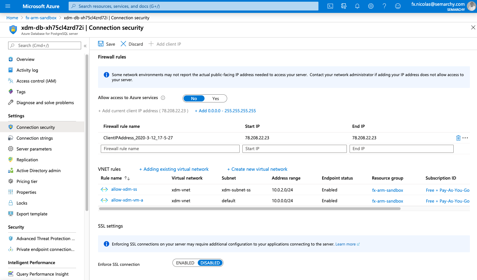Select No for Allow access to Azure services
The height and width of the screenshot is (280, 477).
point(194,98)
